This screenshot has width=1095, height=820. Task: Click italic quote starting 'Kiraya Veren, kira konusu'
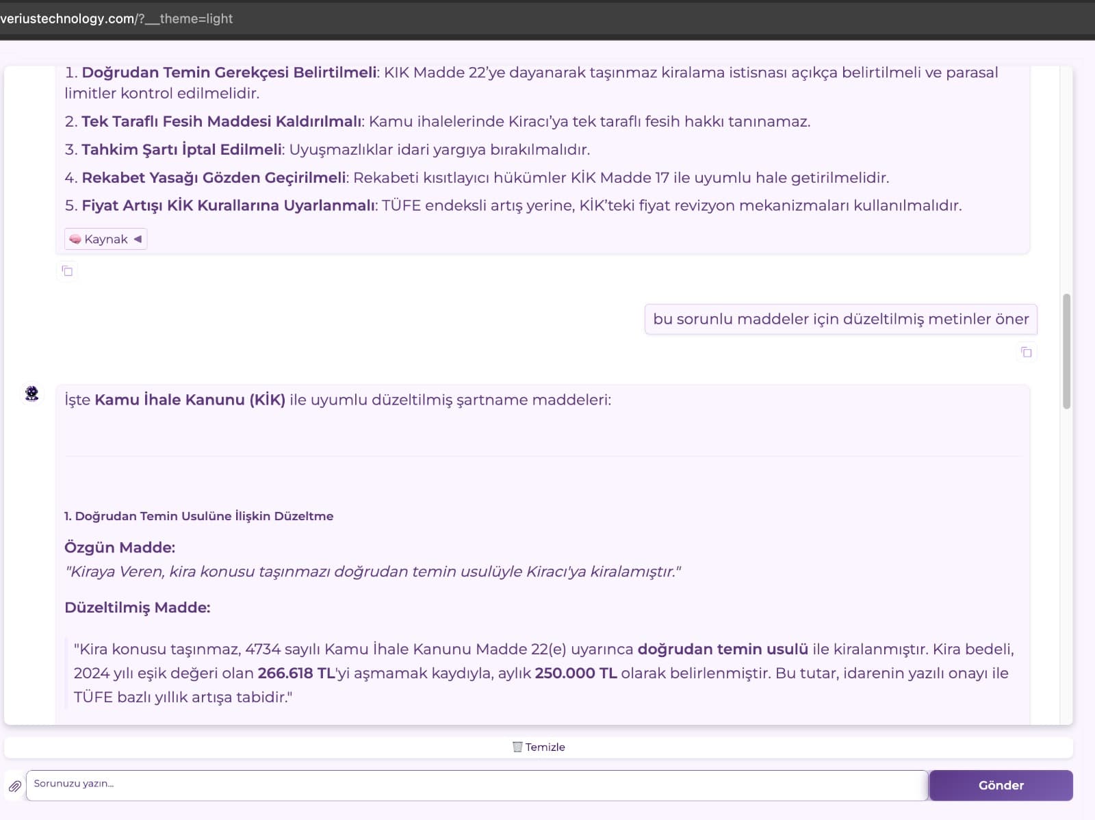(373, 572)
